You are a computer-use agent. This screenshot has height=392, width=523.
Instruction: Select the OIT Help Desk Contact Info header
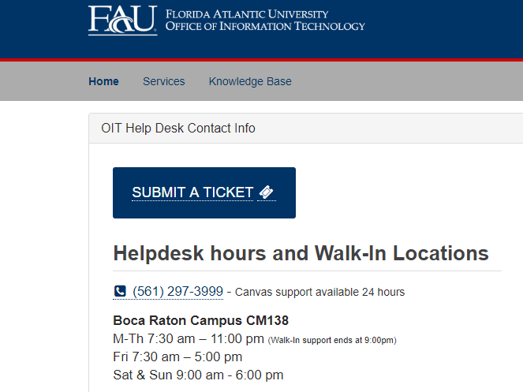point(178,128)
